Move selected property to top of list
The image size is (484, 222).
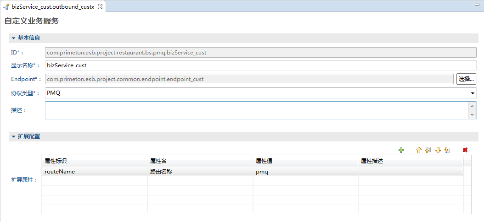(x=428, y=150)
